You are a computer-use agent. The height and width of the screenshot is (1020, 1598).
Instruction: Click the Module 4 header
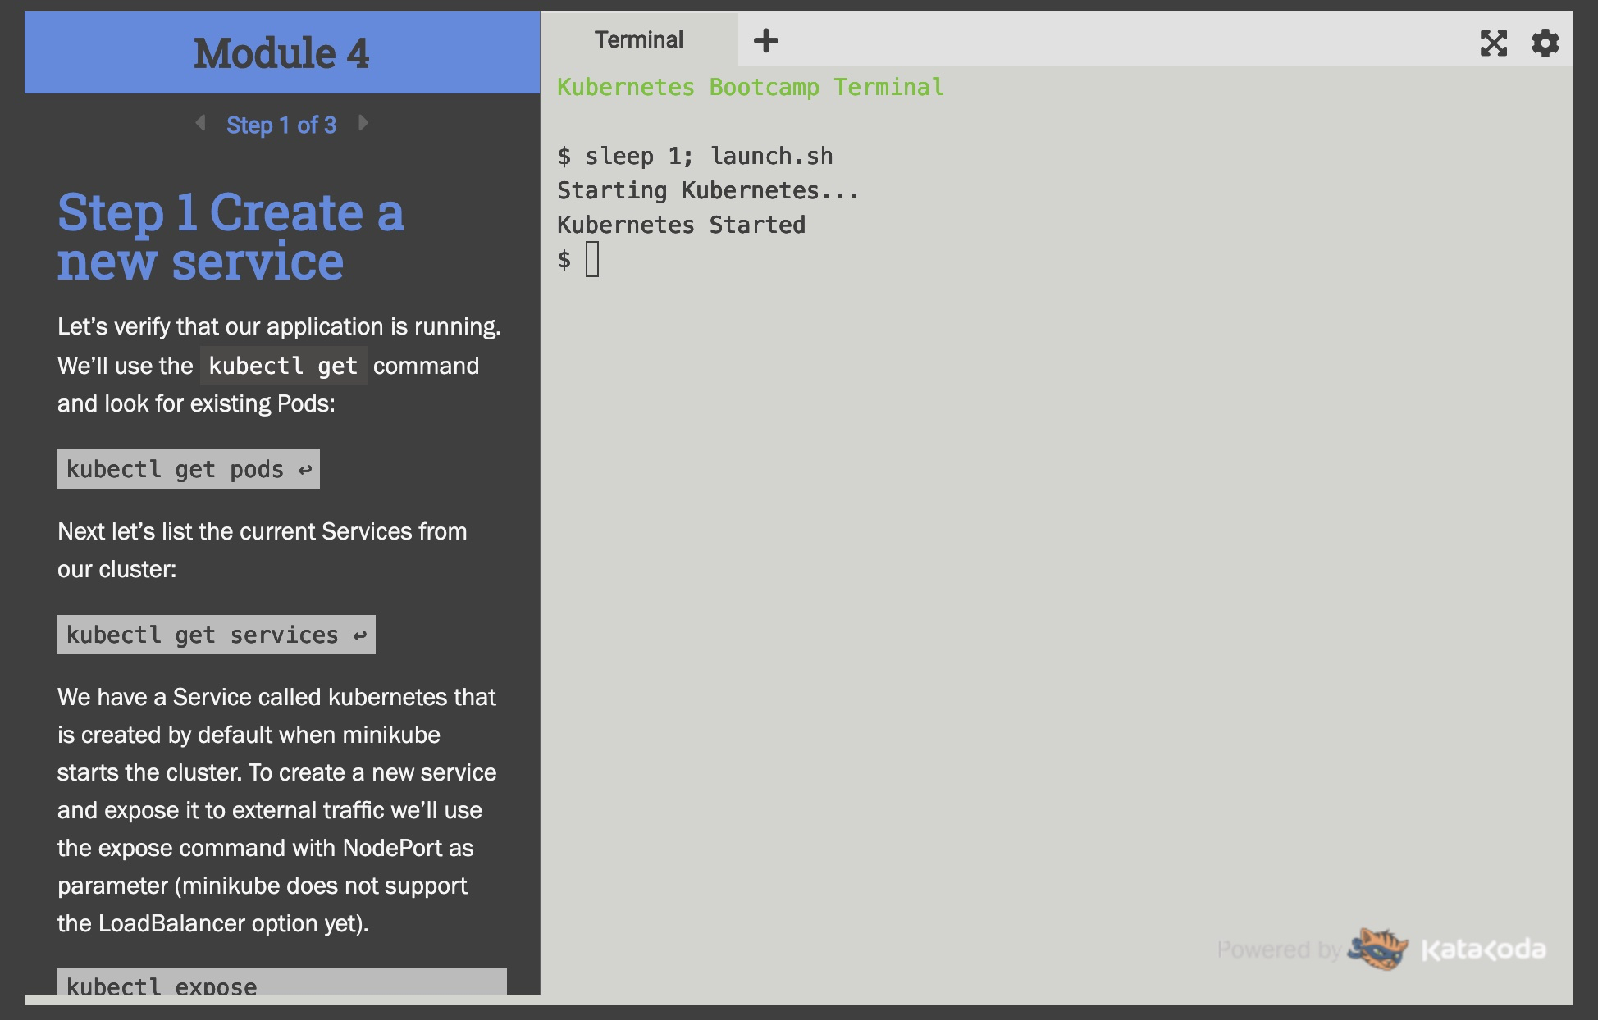(281, 53)
